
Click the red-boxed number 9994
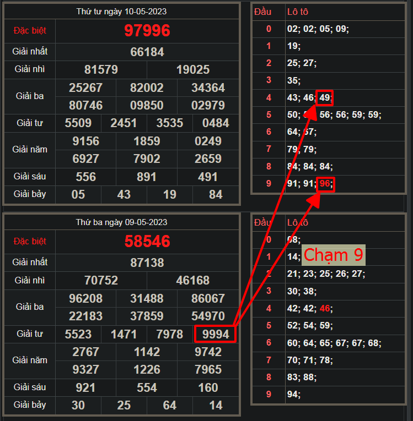pyautogui.click(x=215, y=334)
